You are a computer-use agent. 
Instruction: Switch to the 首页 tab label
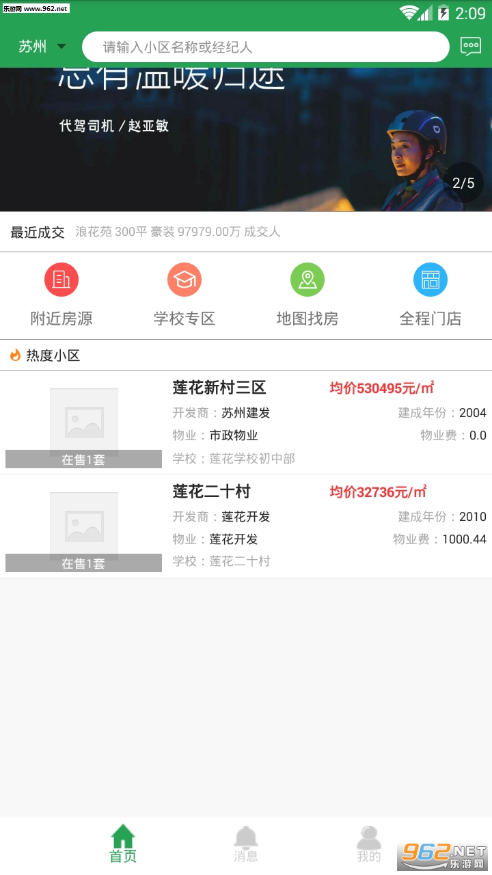123,856
